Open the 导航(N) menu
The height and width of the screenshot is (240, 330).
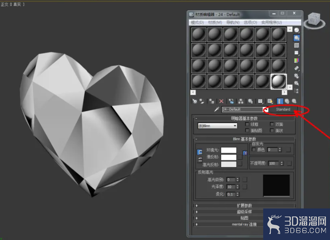click(233, 22)
